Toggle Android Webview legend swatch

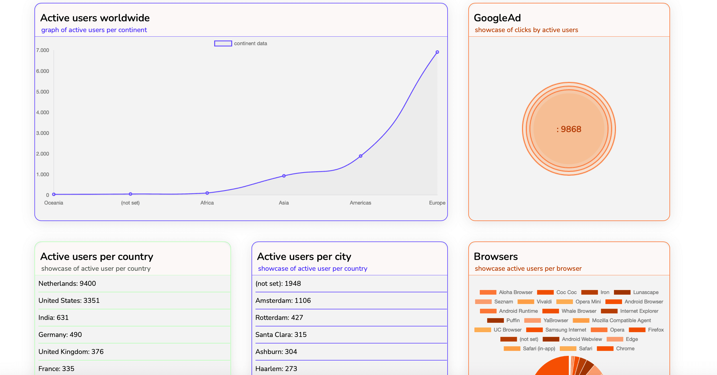551,339
